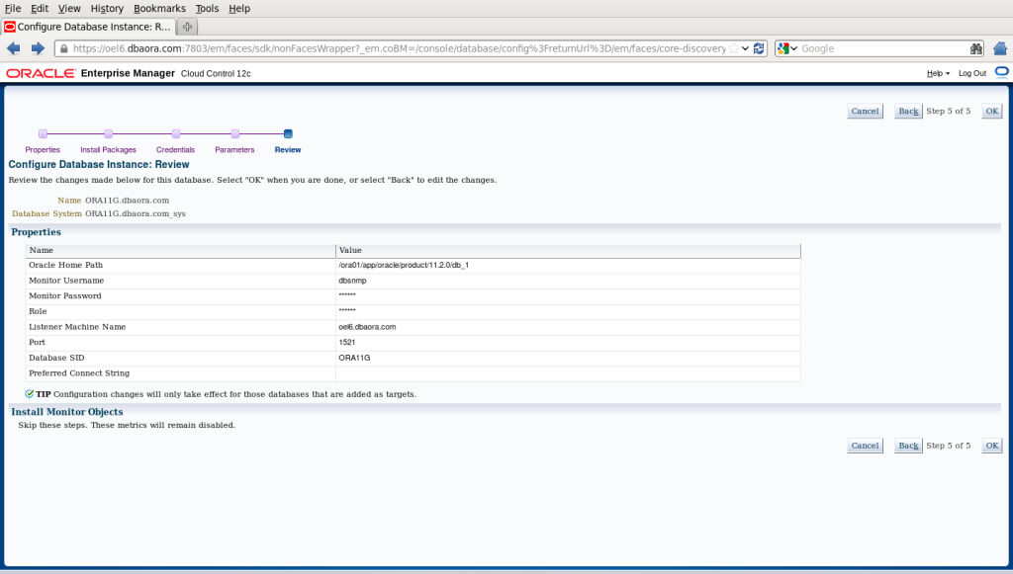Log out of Enterprise Manager
The height and width of the screenshot is (574, 1013).
tap(972, 73)
